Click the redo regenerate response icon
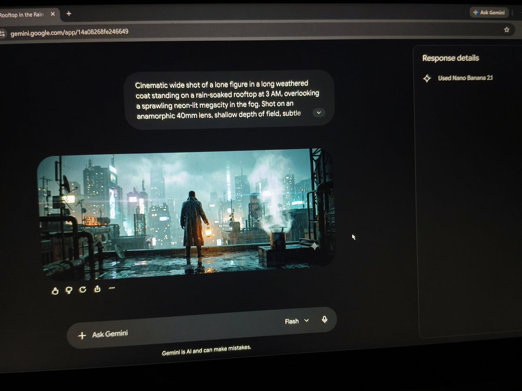 pyautogui.click(x=83, y=289)
